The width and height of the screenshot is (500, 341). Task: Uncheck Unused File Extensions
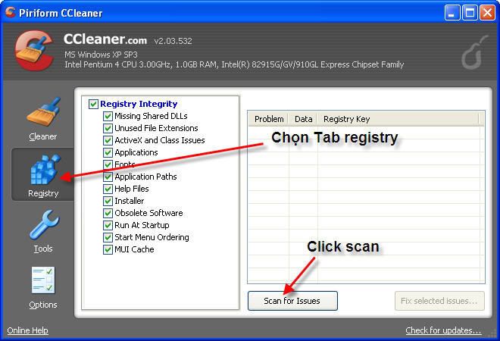[108, 128]
